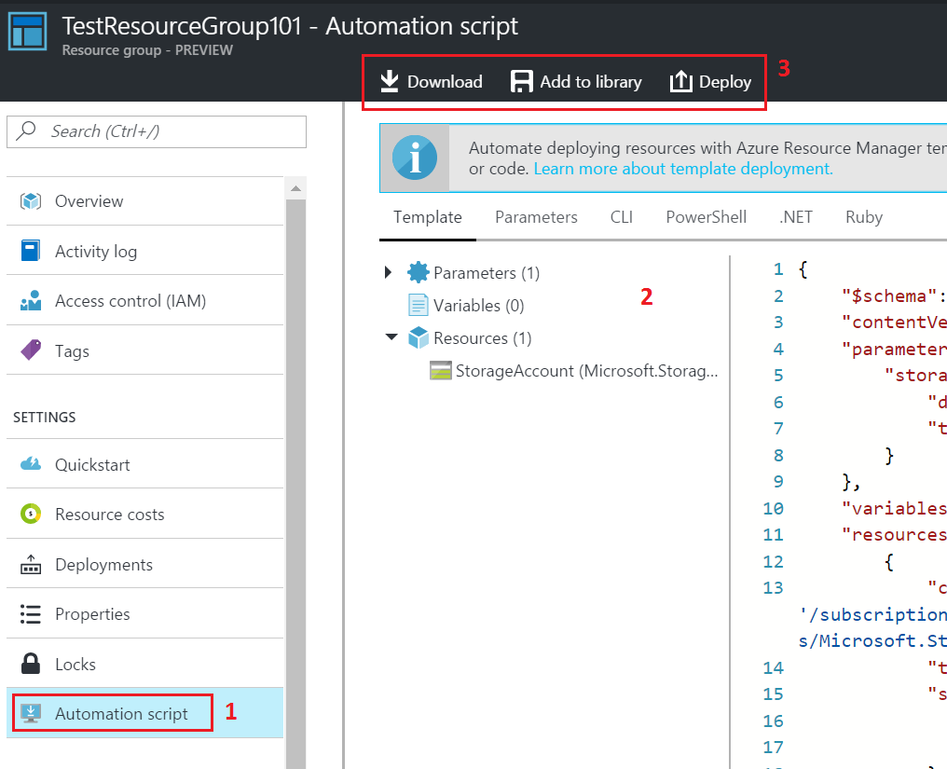This screenshot has width=947, height=769.
Task: Open the Activity log menu item
Action: coord(145,251)
